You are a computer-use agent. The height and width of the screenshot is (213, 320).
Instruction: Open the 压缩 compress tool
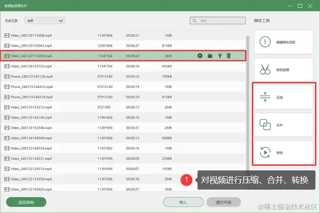coord(283,97)
